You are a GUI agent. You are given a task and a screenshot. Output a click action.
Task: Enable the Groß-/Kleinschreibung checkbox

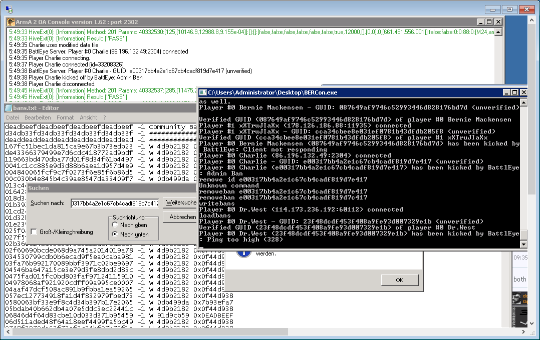[34, 232]
